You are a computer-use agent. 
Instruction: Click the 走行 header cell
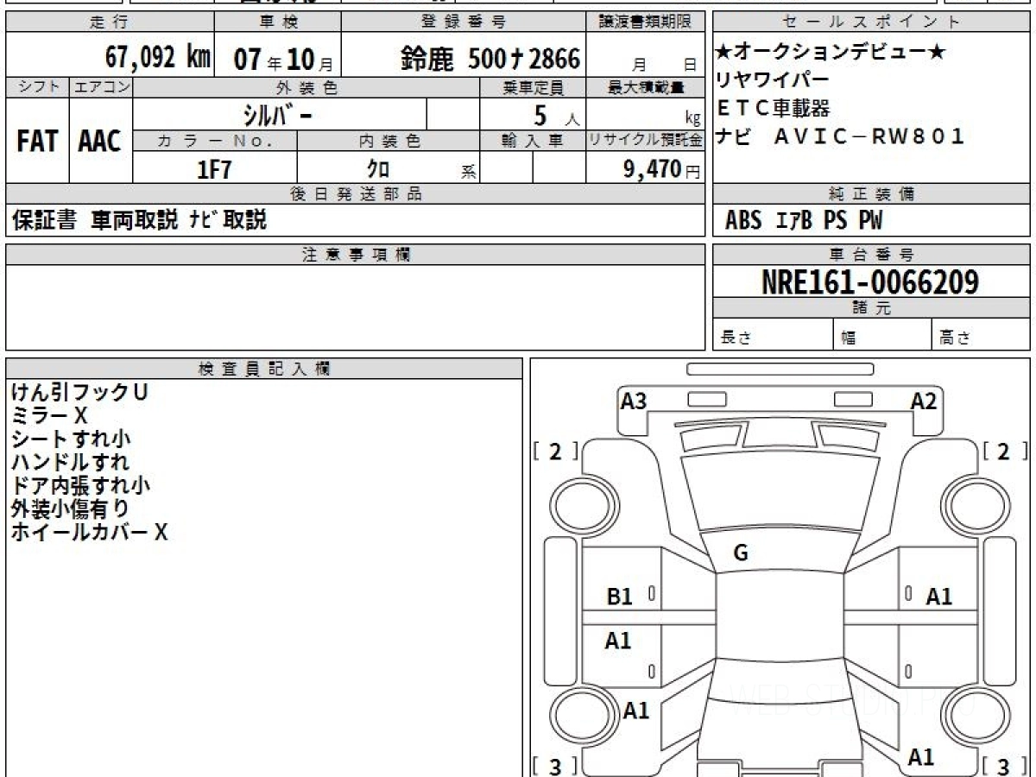pyautogui.click(x=109, y=22)
